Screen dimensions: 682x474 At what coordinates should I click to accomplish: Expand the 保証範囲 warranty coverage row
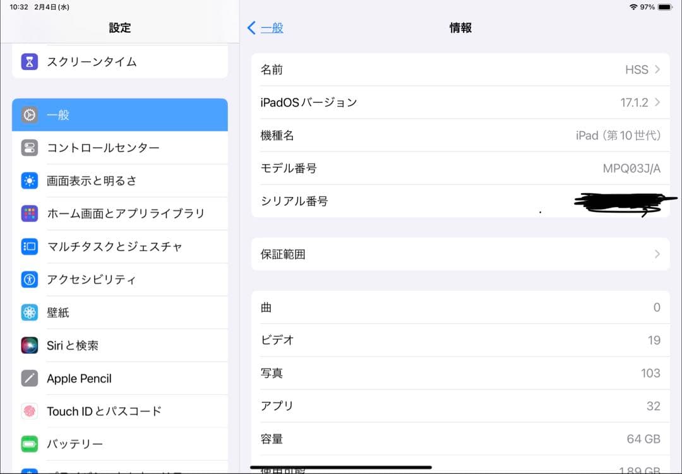click(460, 254)
